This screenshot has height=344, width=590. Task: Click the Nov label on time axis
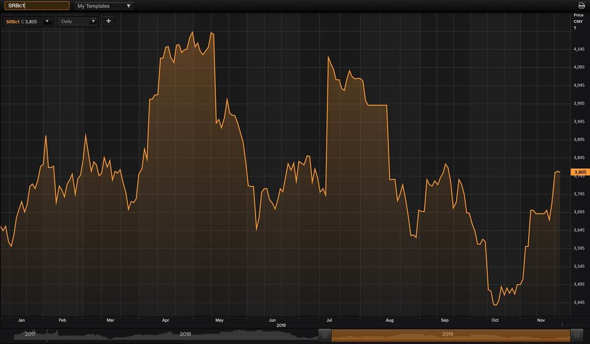tap(541, 320)
